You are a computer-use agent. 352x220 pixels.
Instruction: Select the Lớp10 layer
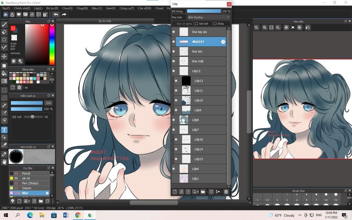(200, 100)
